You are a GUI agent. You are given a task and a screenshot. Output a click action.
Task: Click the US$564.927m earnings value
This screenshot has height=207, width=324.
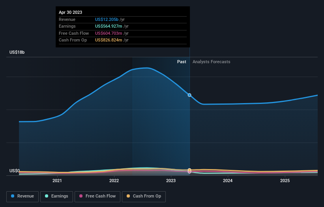tap(109, 26)
